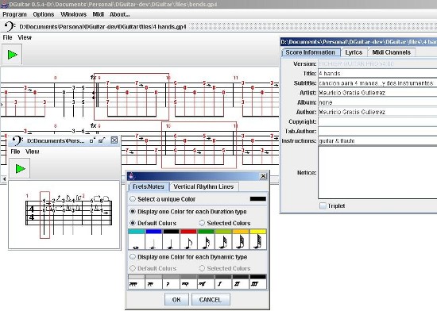
Task: Select the quarter note duration icon
Action: tap(171, 241)
